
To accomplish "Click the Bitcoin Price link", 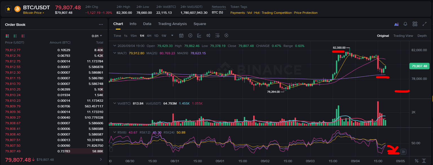I will tap(33, 13).
